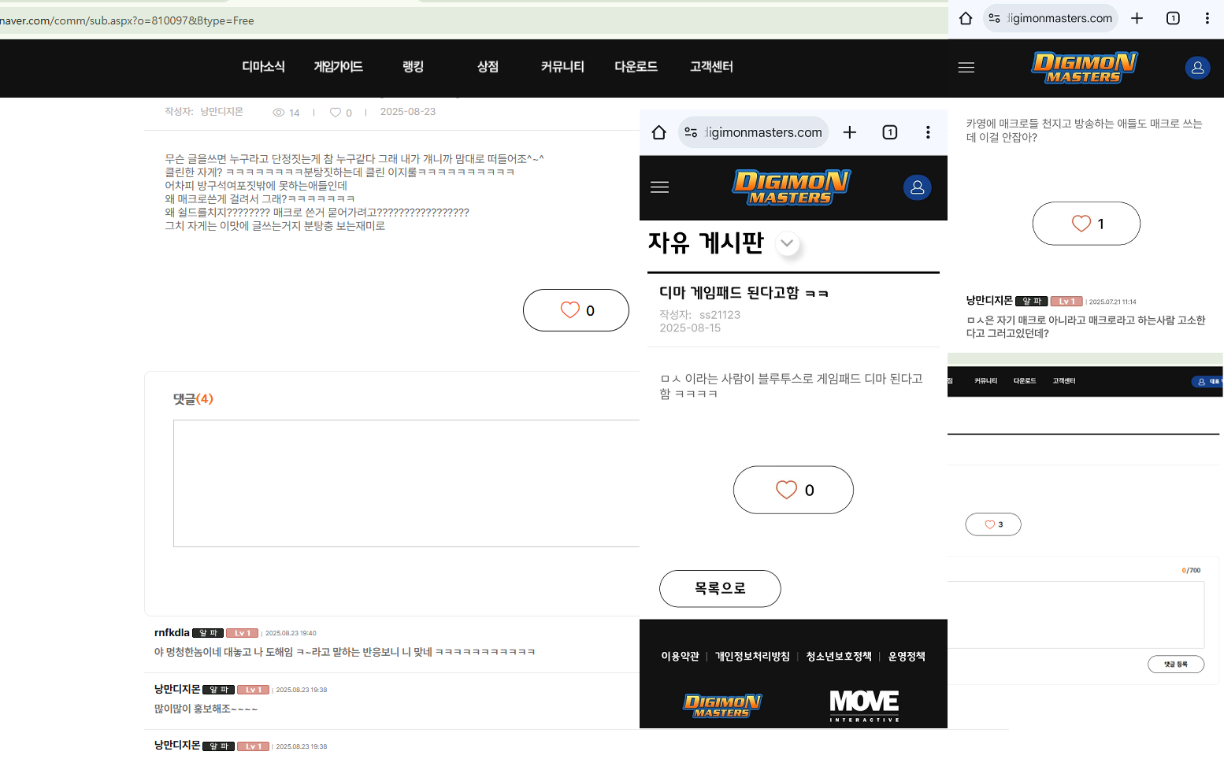1224x759 pixels.
Task: Click the profile icon above 자유 게시판 heading
Action: 917,187
